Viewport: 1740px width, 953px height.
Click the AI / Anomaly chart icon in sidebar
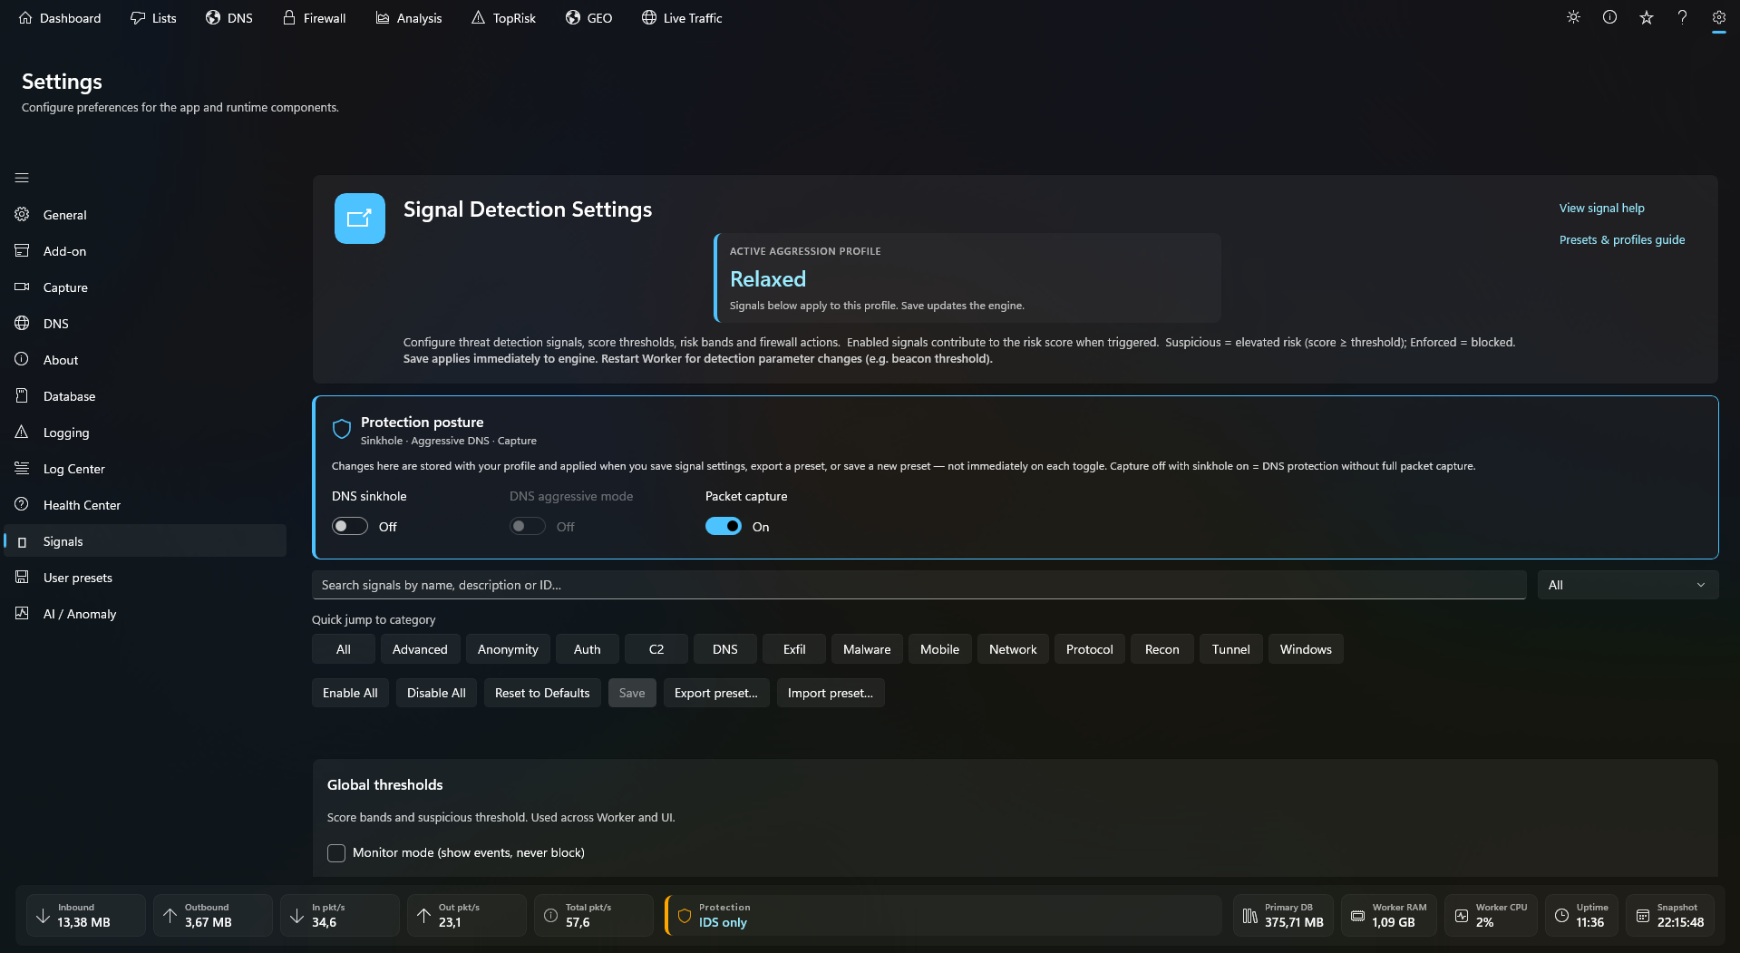[x=22, y=614]
